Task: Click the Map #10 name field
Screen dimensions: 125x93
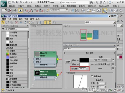Action: [89, 49]
